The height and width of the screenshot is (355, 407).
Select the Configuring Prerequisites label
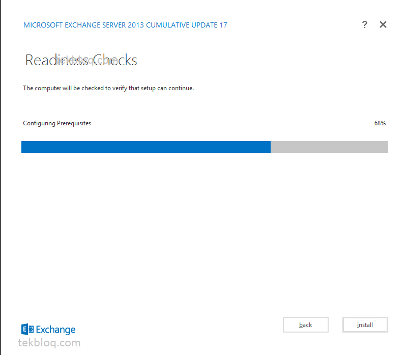[x=57, y=123]
